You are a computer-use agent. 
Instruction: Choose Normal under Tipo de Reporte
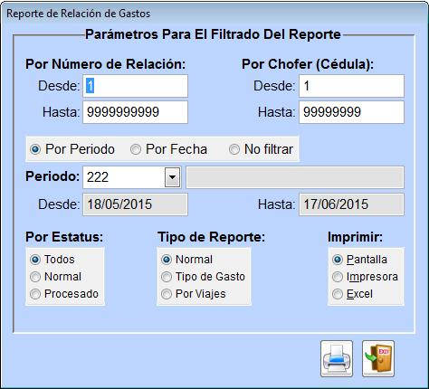click(187, 260)
